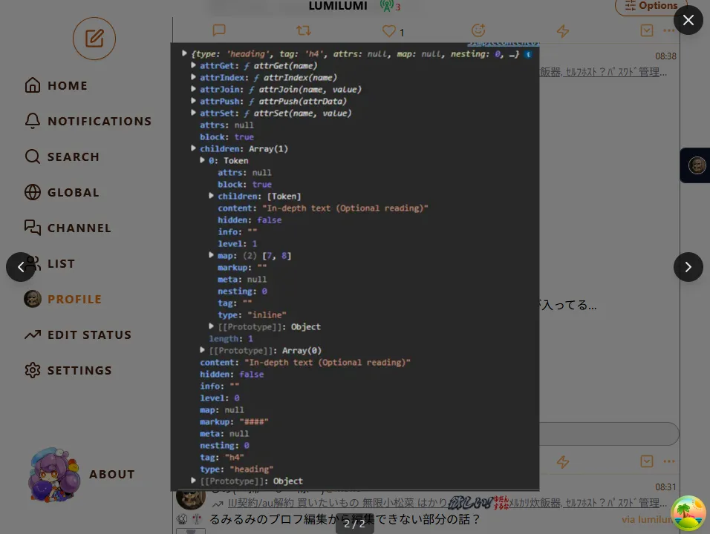Toggle the heart like on the note

(389, 31)
